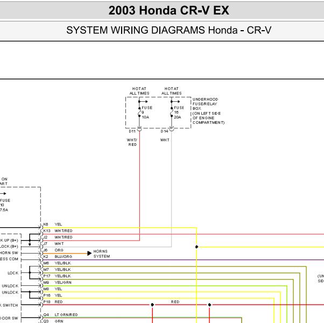This screenshot has height=323, width=324.
Task: Click the "K UP (B+)" module label
Action: (9, 240)
